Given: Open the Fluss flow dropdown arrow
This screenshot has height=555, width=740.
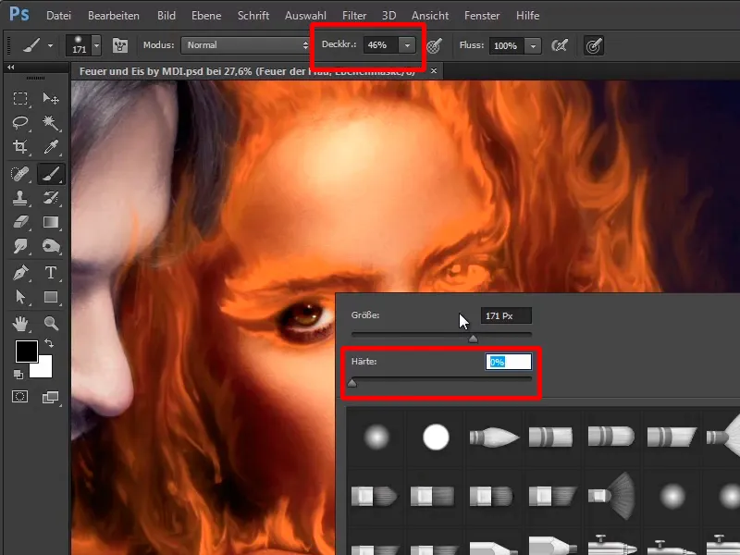Looking at the screenshot, I should click(533, 45).
